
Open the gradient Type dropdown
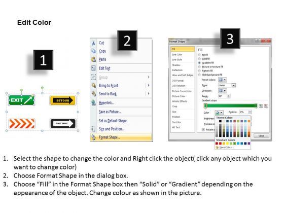tap(227, 85)
